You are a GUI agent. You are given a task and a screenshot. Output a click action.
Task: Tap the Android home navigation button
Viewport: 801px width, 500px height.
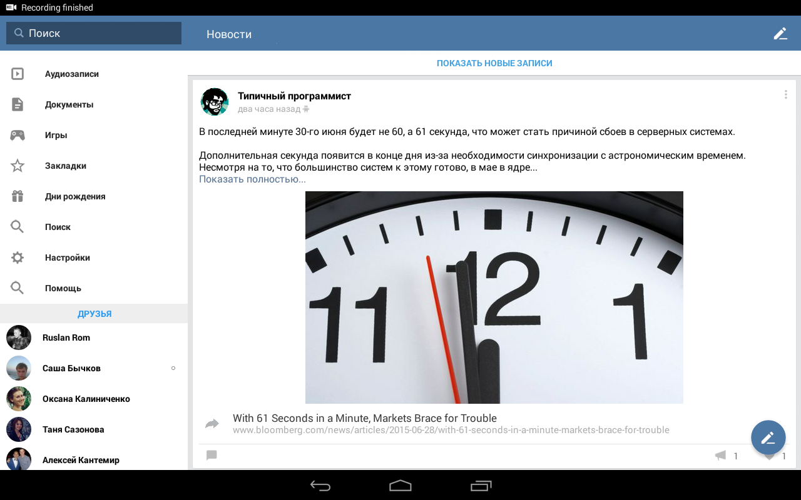click(x=400, y=486)
